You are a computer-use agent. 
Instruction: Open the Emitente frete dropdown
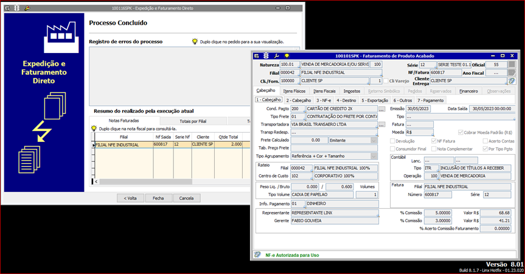[374, 141]
